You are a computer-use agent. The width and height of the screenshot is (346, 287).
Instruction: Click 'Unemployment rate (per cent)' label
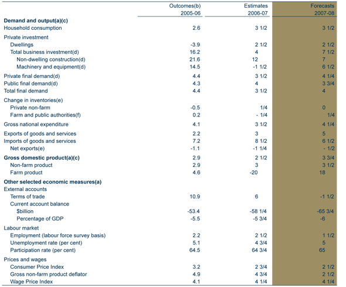click(x=46, y=243)
